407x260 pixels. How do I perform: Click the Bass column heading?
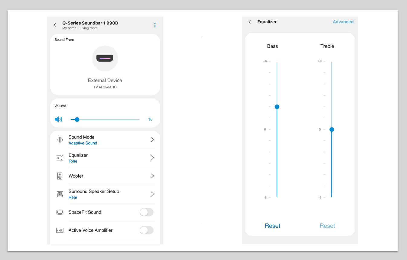(272, 46)
